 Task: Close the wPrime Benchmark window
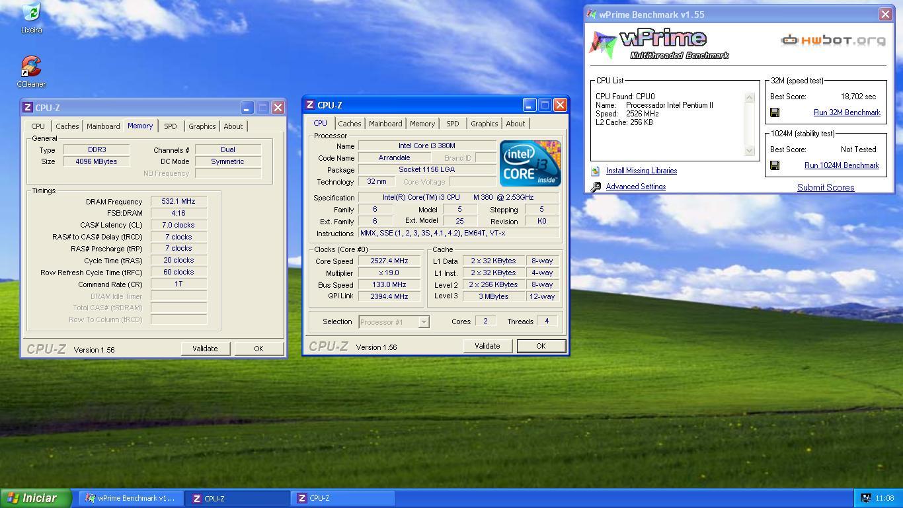point(885,14)
